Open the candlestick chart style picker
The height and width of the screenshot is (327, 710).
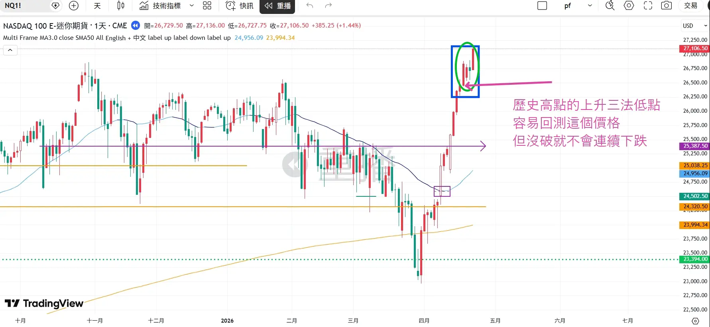[x=121, y=6]
